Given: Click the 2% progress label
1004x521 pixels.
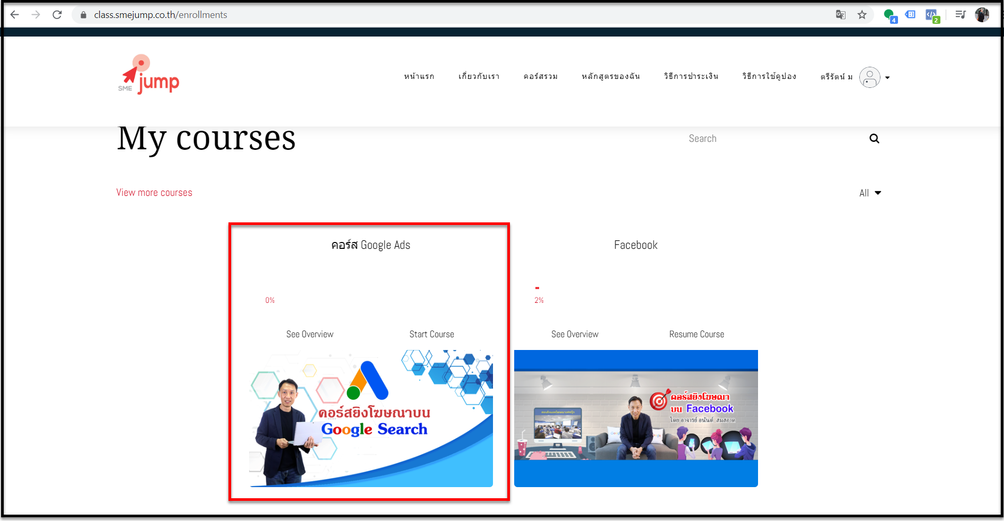Looking at the screenshot, I should 539,300.
